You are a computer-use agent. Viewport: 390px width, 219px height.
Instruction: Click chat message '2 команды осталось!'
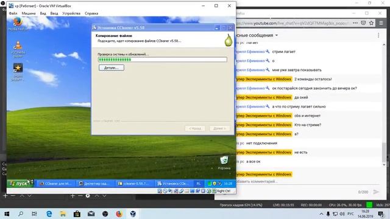click(313, 79)
